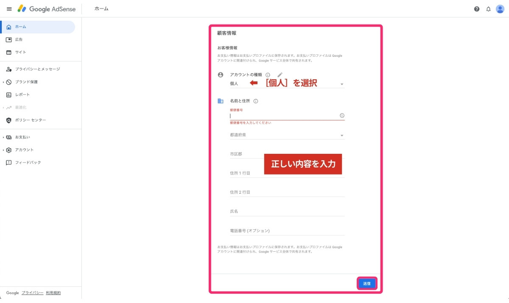Click the info icon beside 名前と住所

(x=256, y=101)
